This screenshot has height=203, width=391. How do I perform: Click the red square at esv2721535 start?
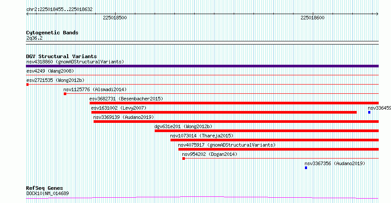click(27, 85)
